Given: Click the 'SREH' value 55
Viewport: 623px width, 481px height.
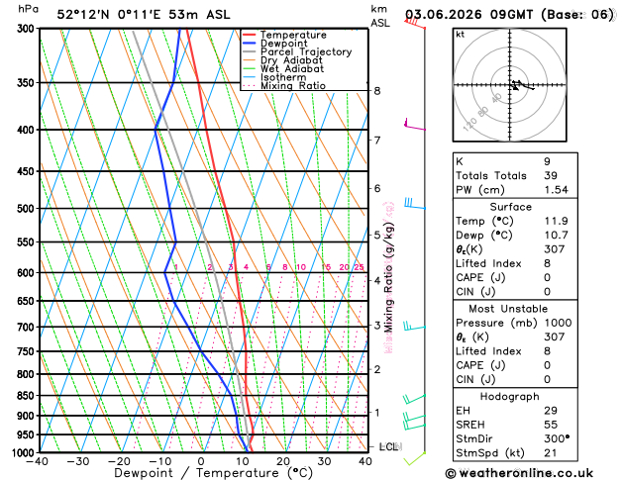Looking at the screenshot, I should pos(551,425).
